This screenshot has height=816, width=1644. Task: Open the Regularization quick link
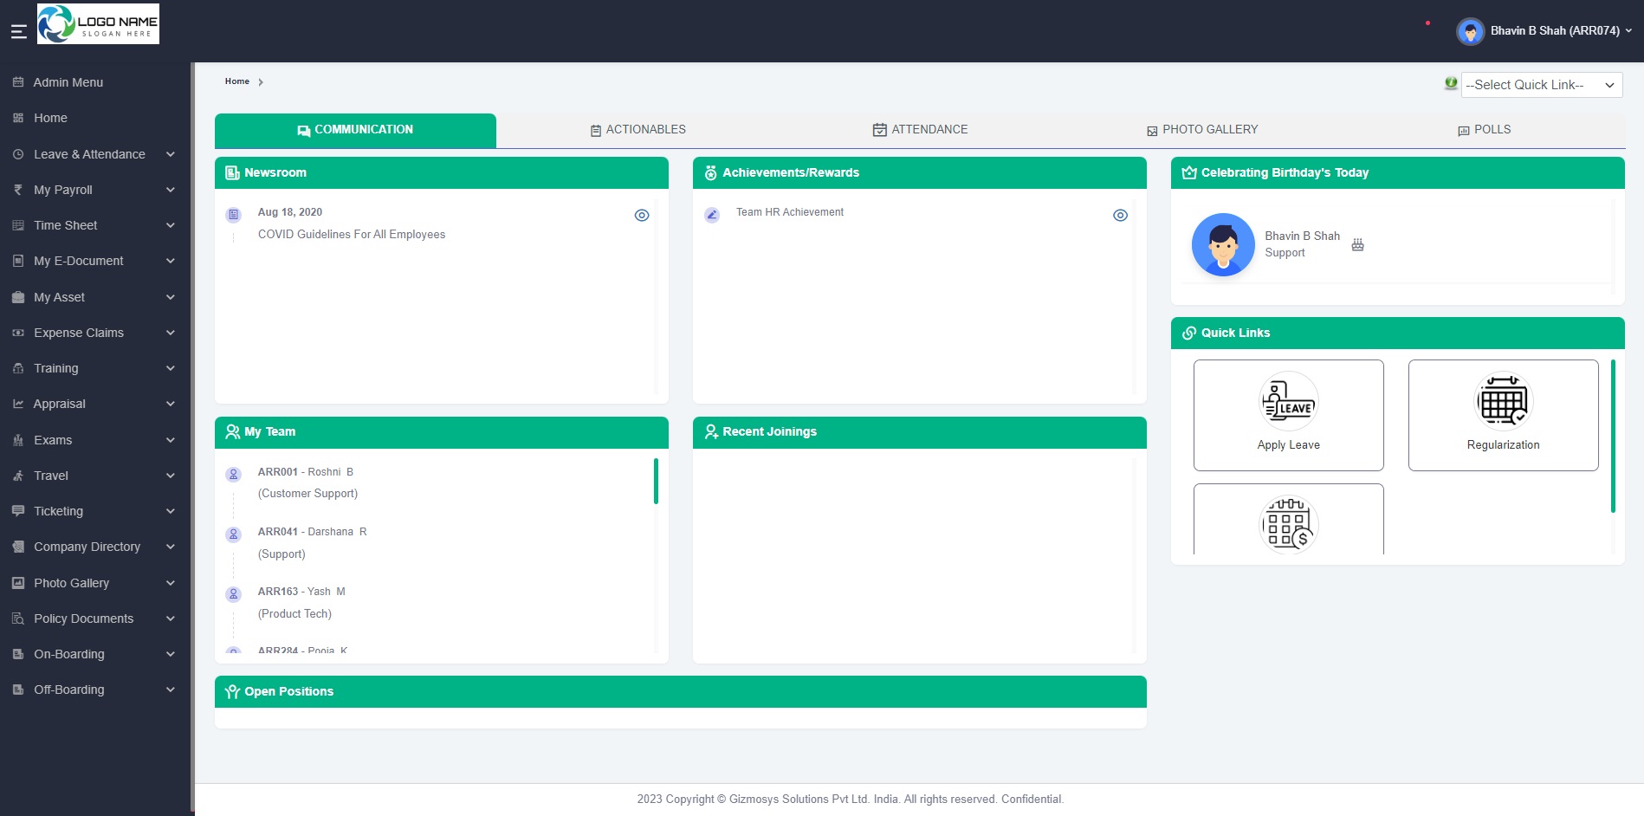coord(1503,415)
